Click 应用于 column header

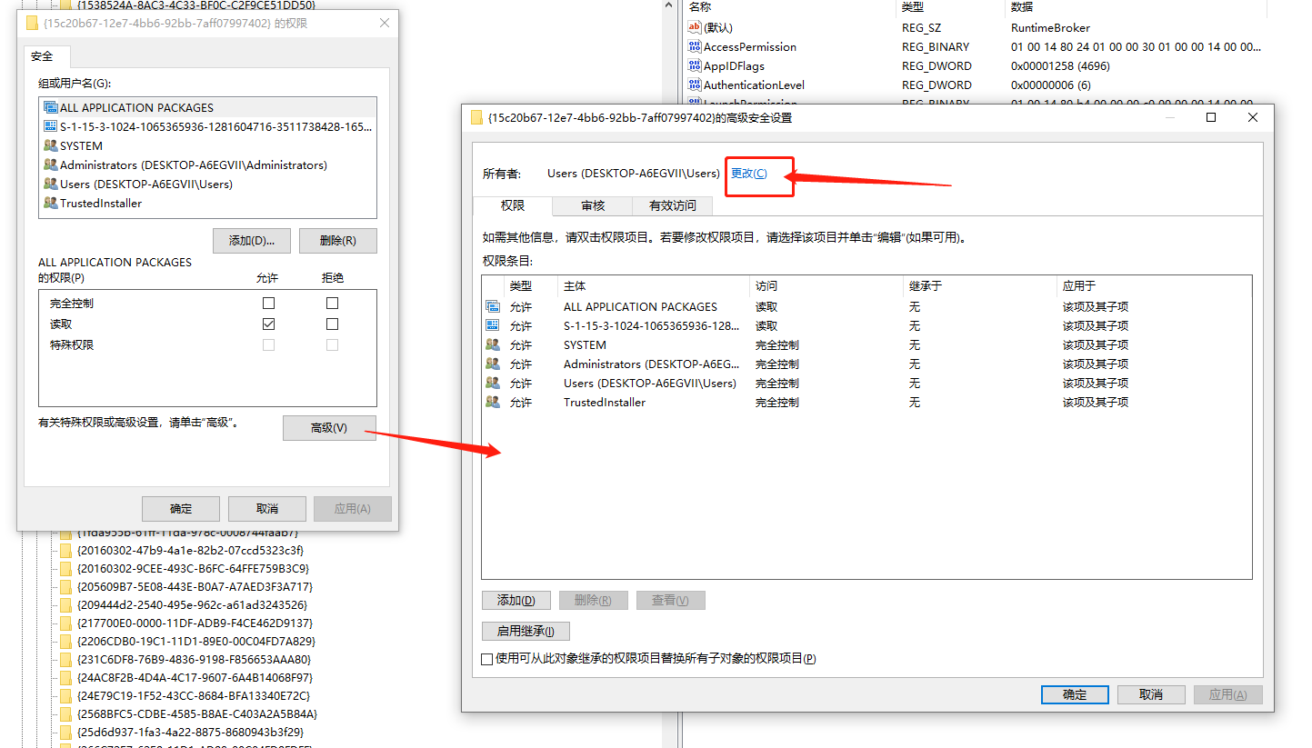click(x=1154, y=285)
